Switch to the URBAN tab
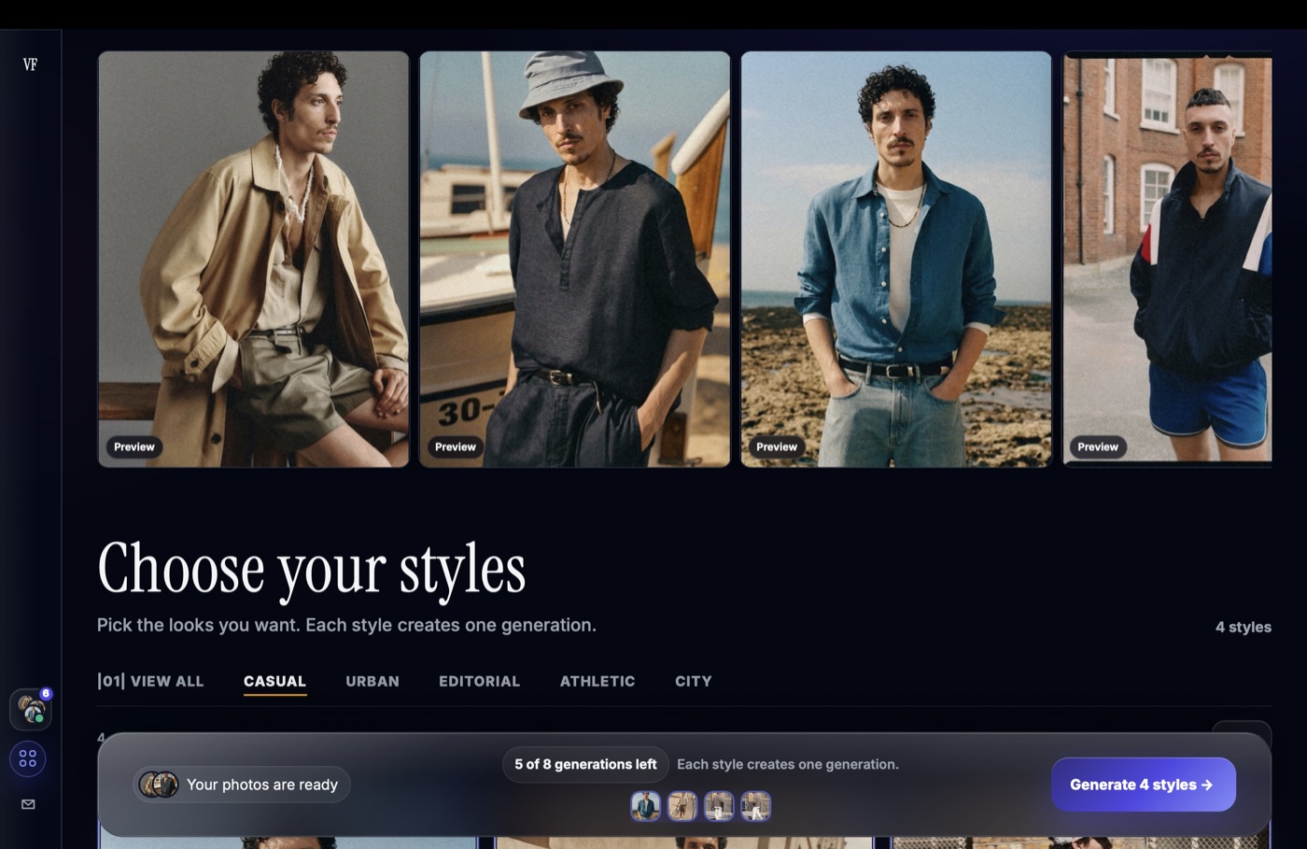Viewport: 1307px width, 849px height. pos(372,682)
